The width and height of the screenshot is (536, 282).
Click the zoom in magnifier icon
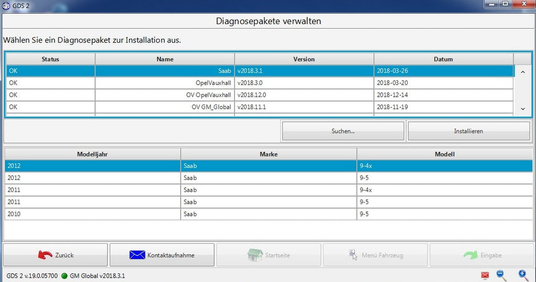tap(523, 276)
